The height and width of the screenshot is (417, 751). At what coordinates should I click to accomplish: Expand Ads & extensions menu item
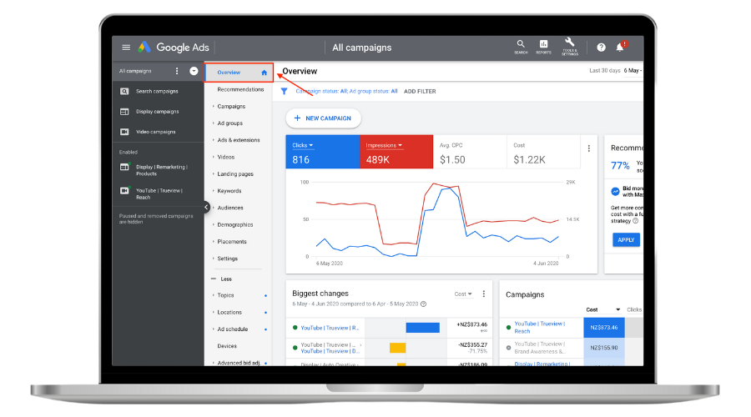[x=238, y=140]
